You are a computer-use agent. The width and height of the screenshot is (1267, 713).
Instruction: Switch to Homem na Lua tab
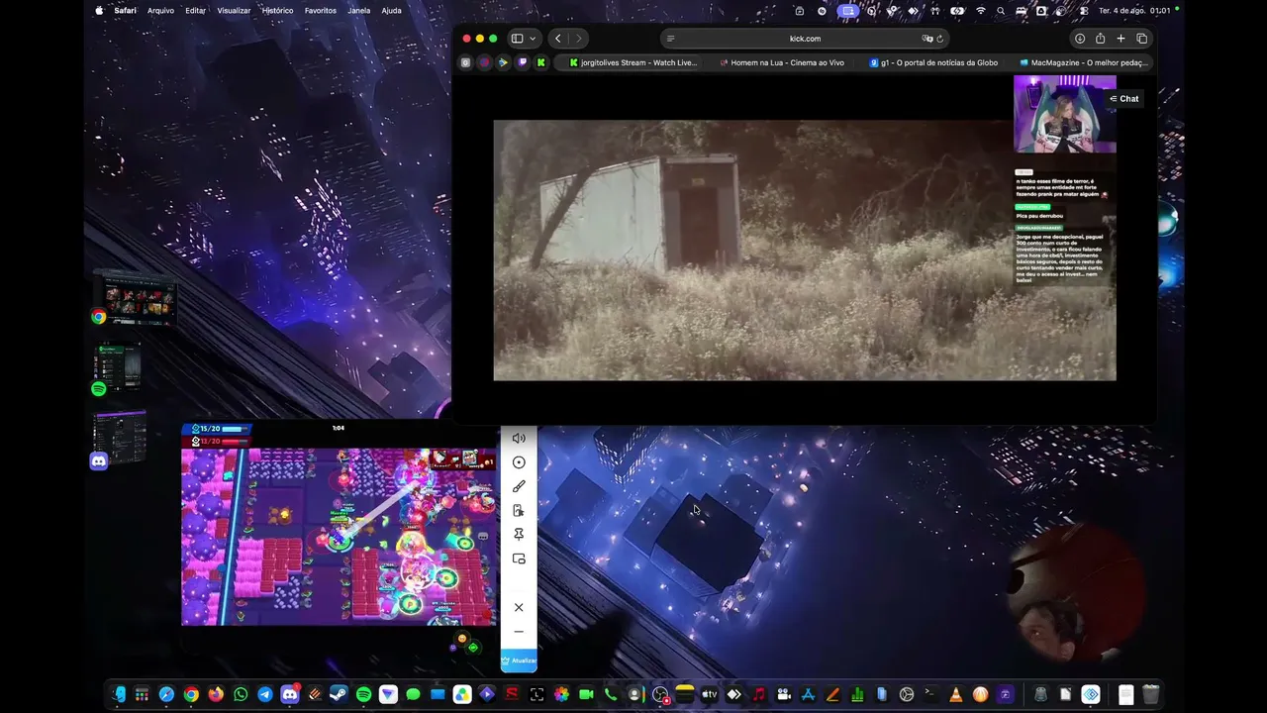click(x=782, y=62)
